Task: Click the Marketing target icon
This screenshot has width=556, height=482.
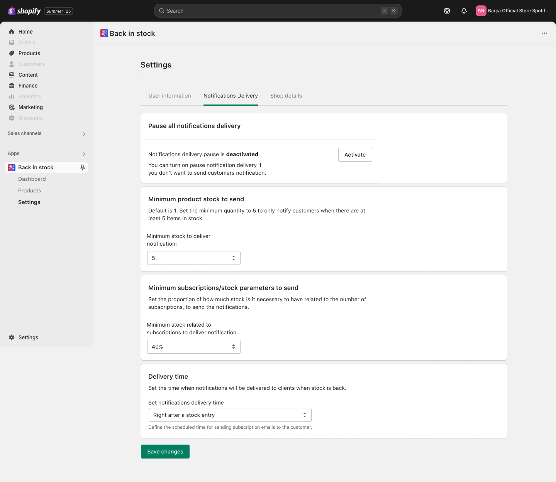Action: 12,107
